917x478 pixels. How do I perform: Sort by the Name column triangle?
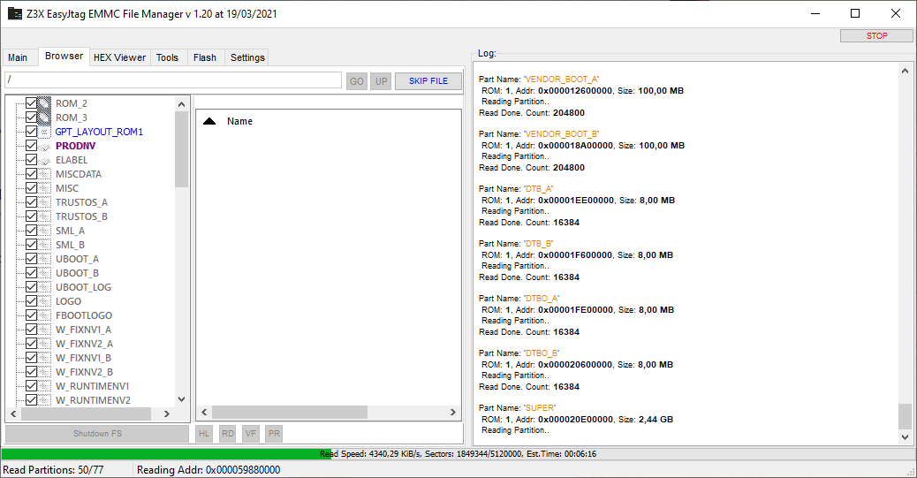[209, 121]
